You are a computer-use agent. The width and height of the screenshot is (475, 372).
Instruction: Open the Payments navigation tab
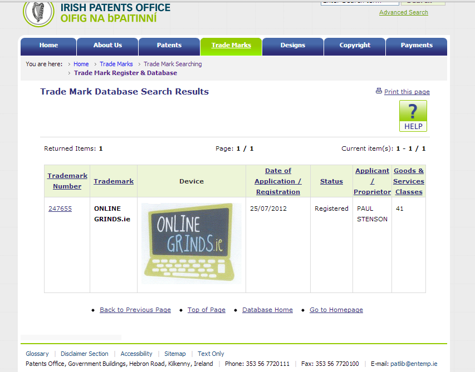click(417, 46)
